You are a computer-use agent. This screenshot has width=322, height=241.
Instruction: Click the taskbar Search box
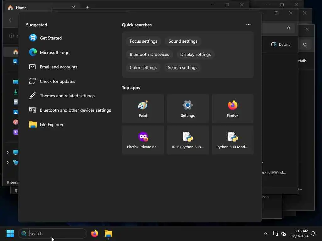(x=53, y=233)
